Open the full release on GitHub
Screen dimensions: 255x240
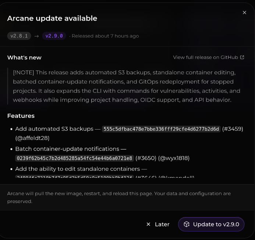209,57
